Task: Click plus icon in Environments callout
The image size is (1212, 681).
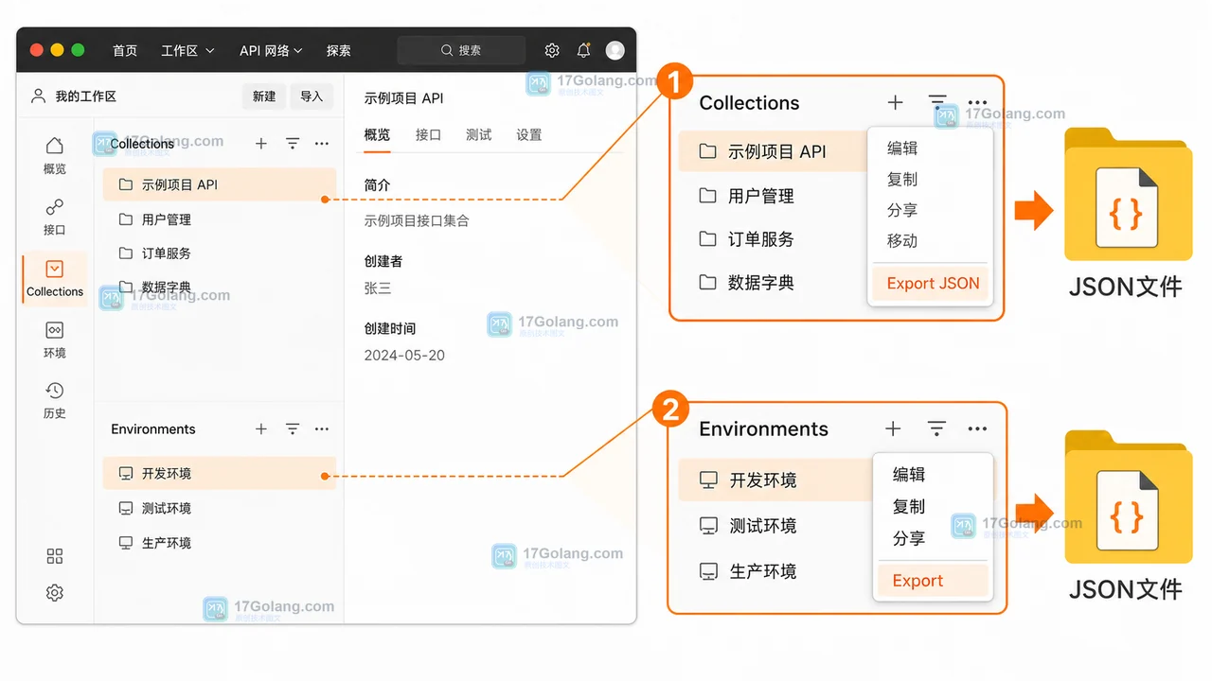Action: pos(893,429)
